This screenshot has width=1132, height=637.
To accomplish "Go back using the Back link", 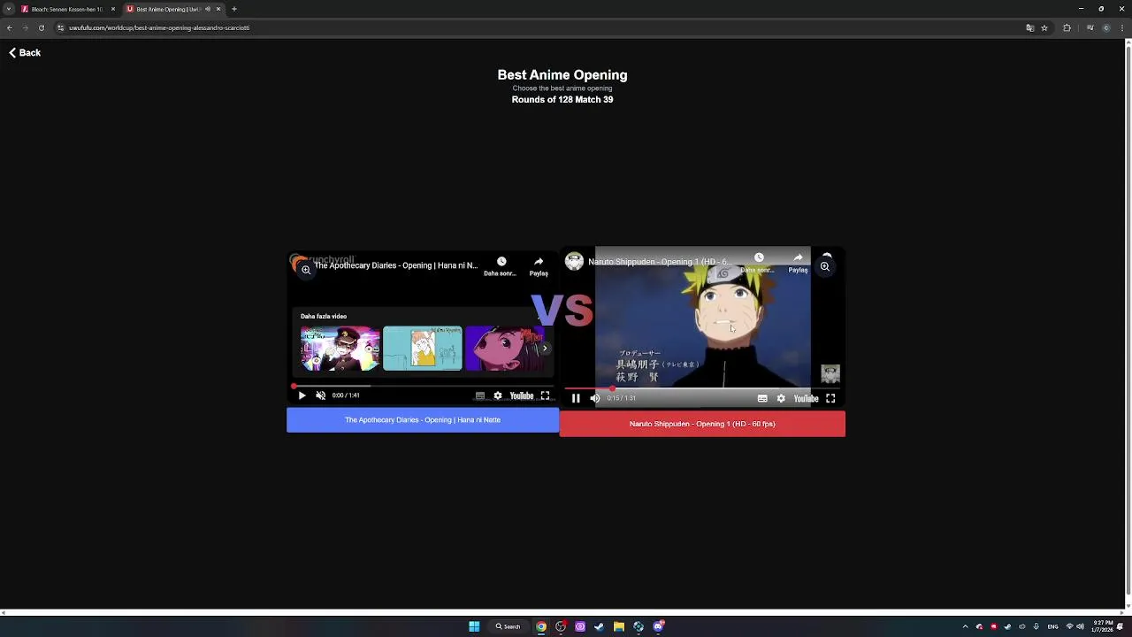I will 25,53.
